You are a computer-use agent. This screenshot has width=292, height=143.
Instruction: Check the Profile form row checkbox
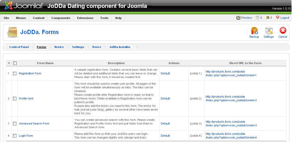click(x=15, y=99)
